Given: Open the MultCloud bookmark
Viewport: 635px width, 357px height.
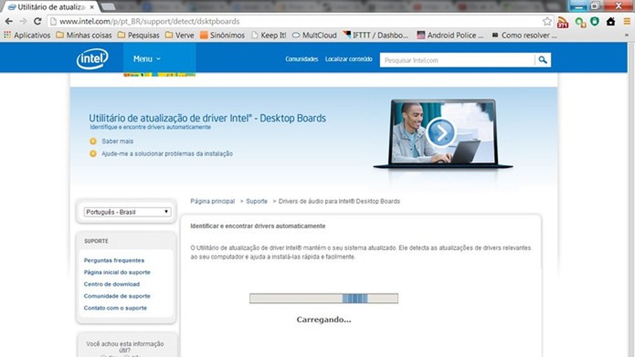Looking at the screenshot, I should click(314, 35).
